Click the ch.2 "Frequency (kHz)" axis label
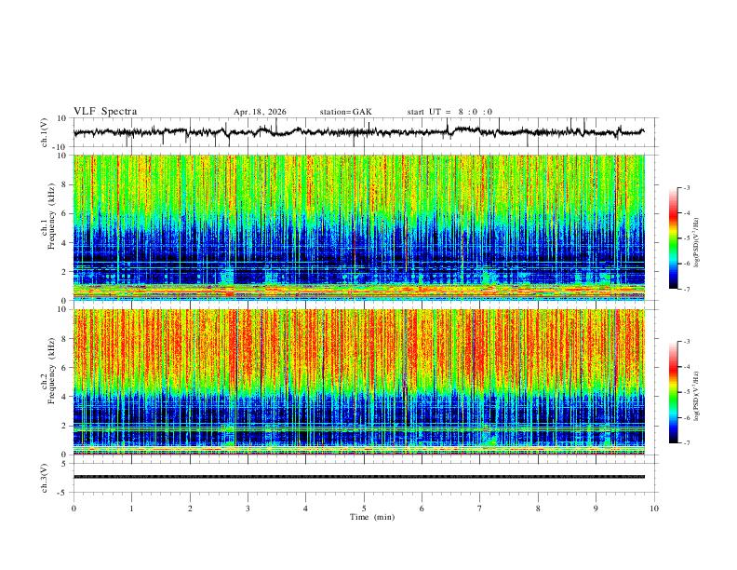 coord(51,371)
